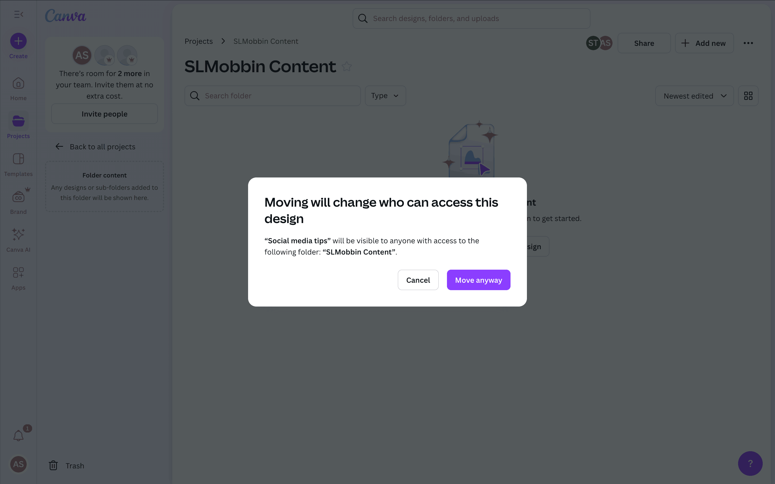Confirm with Move anyway button
This screenshot has width=775, height=484.
[478, 280]
